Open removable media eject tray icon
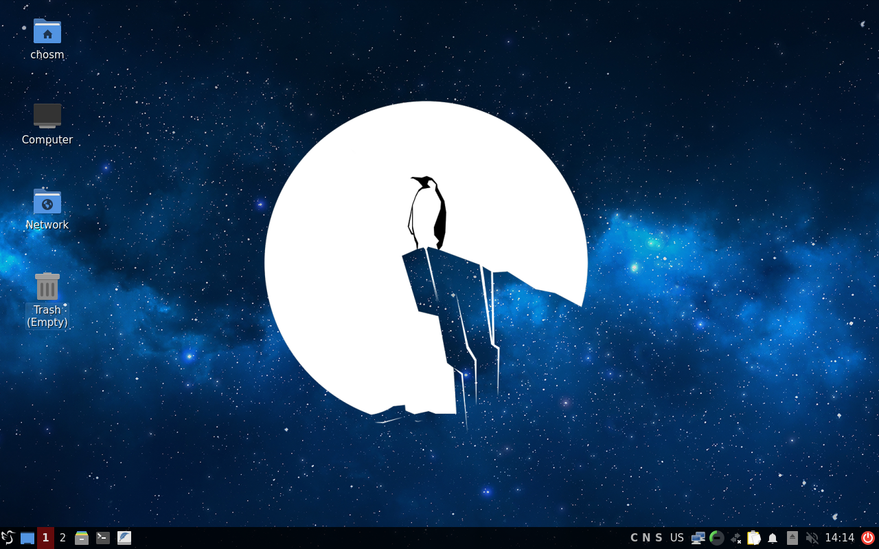 click(x=792, y=538)
